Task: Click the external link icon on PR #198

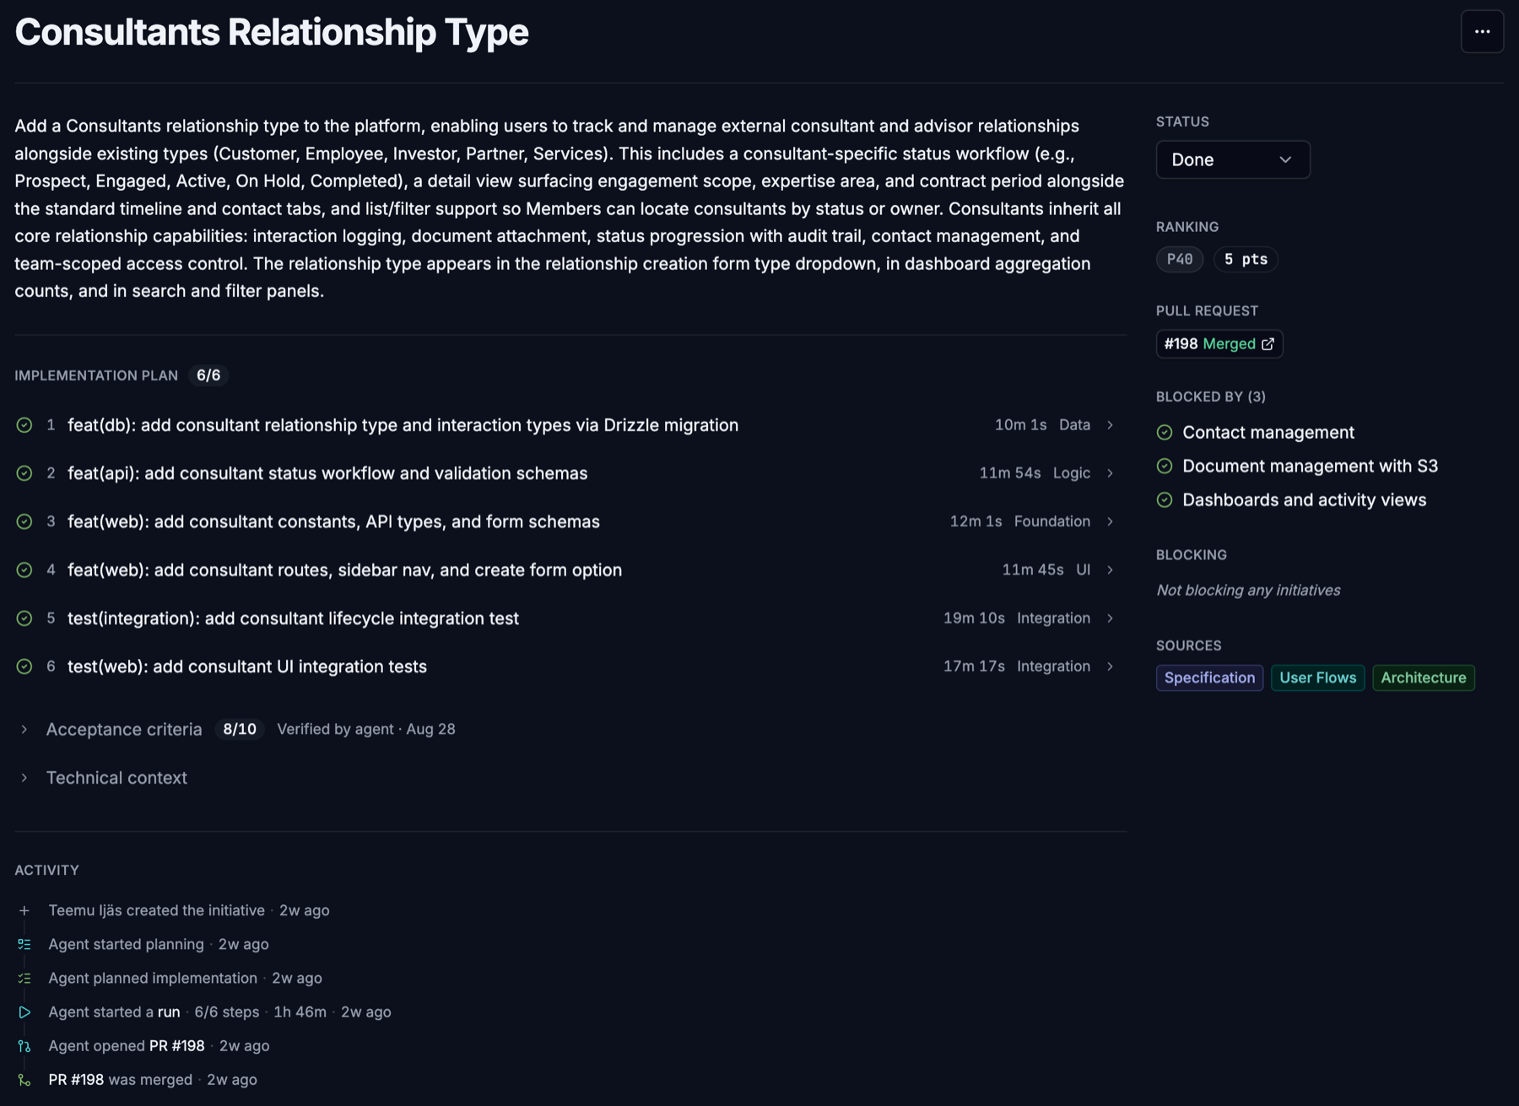Action: (x=1268, y=343)
